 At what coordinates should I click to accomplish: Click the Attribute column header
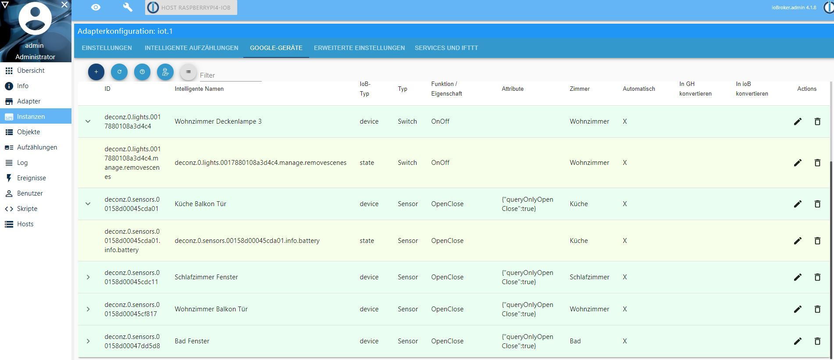click(x=513, y=89)
